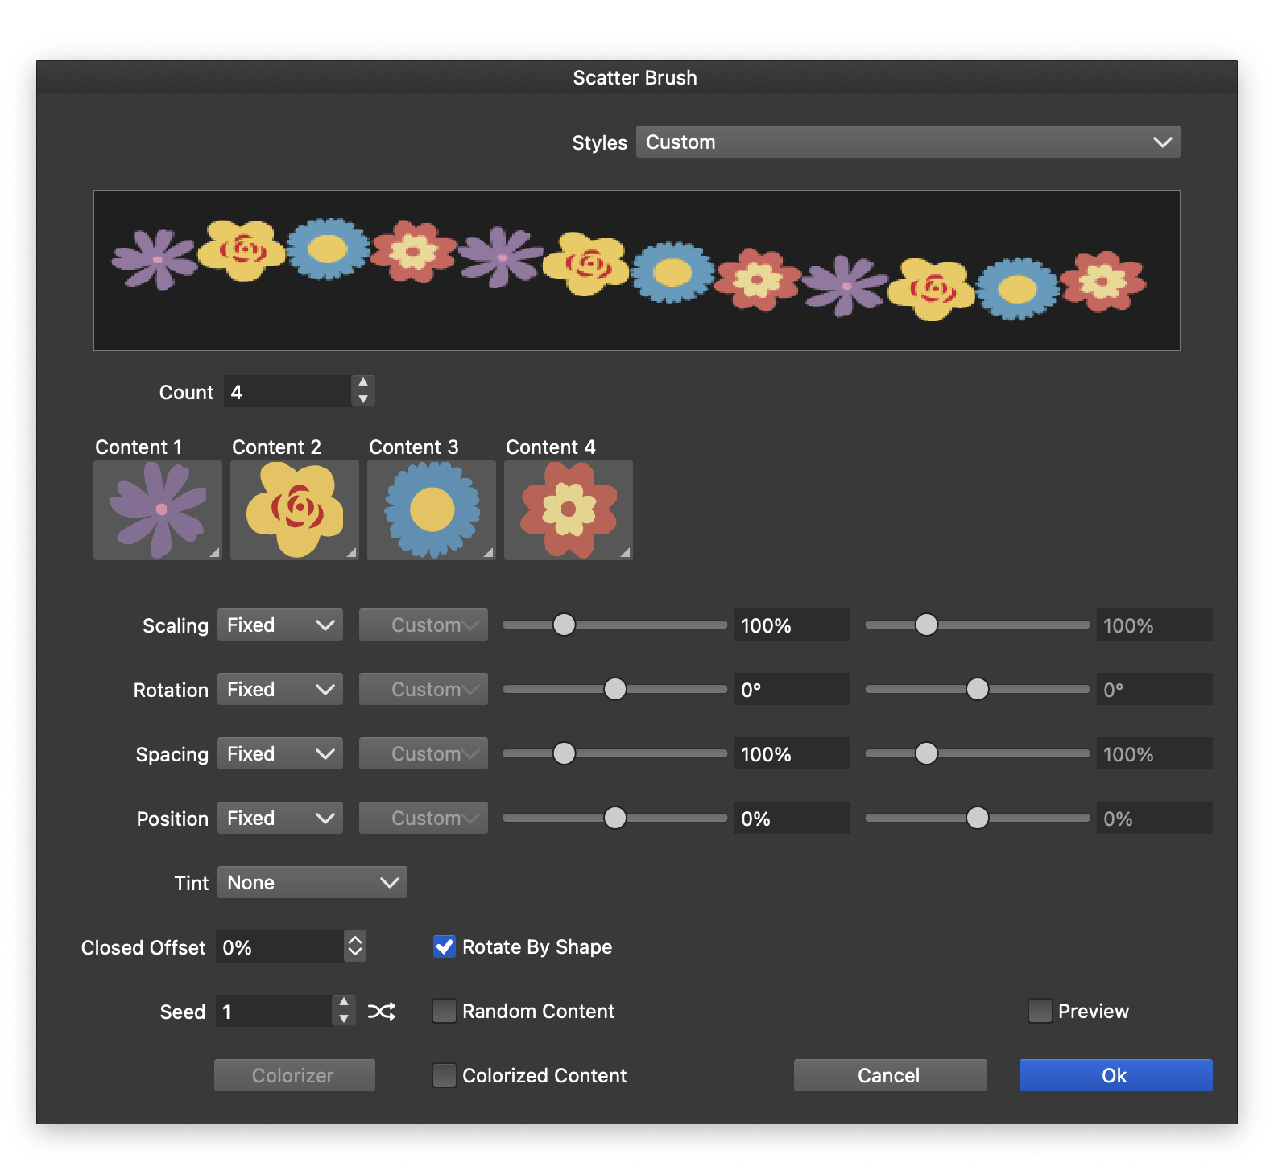The image size is (1274, 1167).
Task: Click the Closed Offset stepper arrows
Action: click(x=355, y=946)
